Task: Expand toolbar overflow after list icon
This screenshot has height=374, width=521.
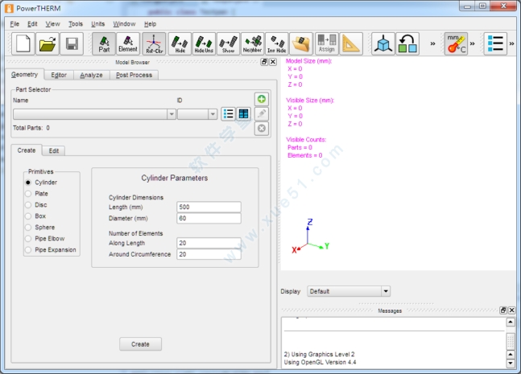Action: pos(511,43)
